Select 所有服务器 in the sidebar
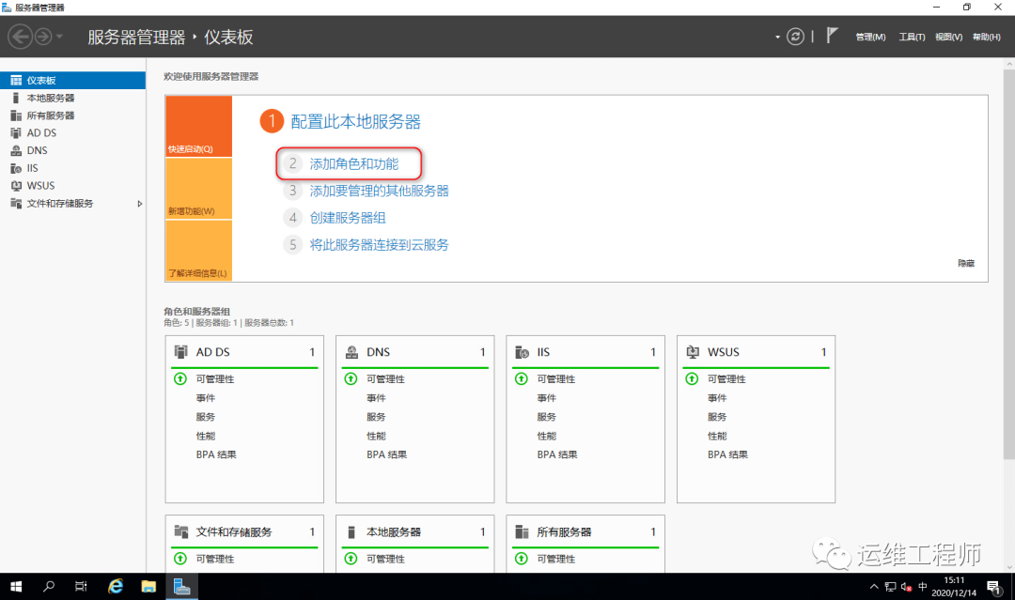Screen dimensions: 1015x600 click(x=72, y=115)
